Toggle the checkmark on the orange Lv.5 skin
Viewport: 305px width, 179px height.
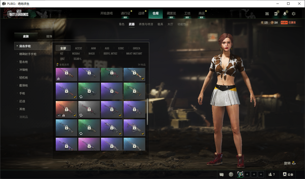[x=75, y=115]
